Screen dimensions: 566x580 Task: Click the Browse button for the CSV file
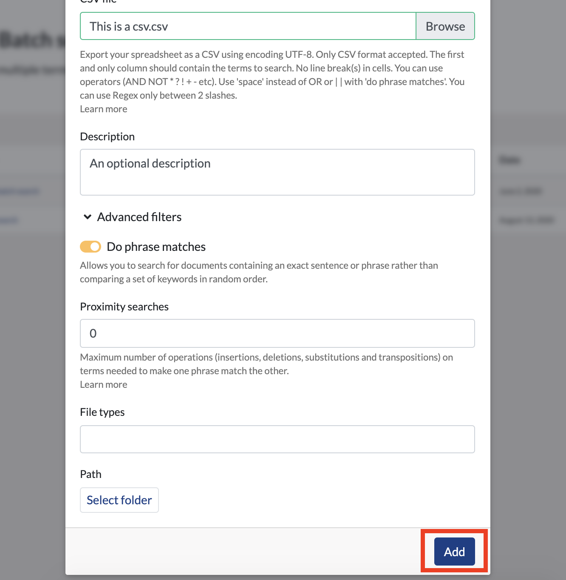pyautogui.click(x=445, y=26)
